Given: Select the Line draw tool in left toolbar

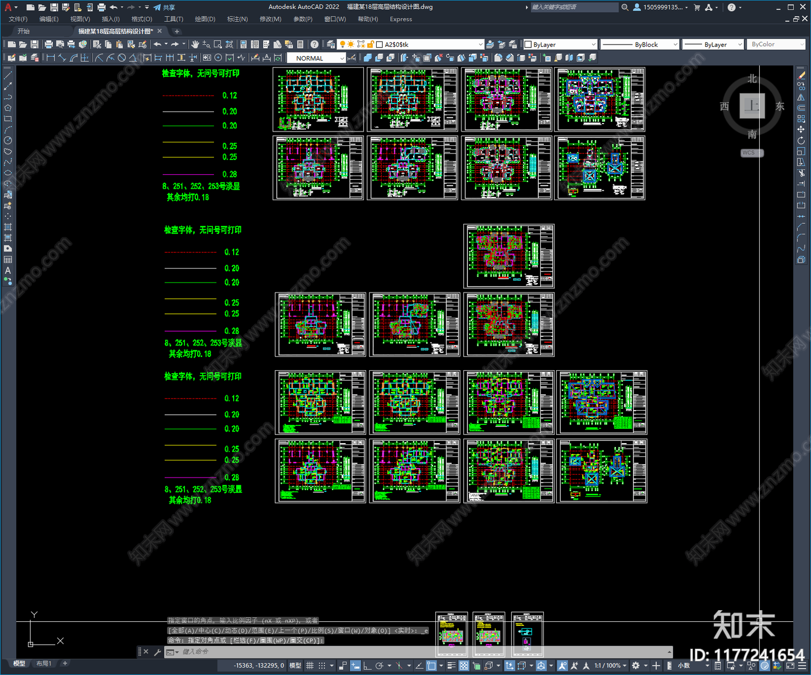Looking at the screenshot, I should coord(8,75).
